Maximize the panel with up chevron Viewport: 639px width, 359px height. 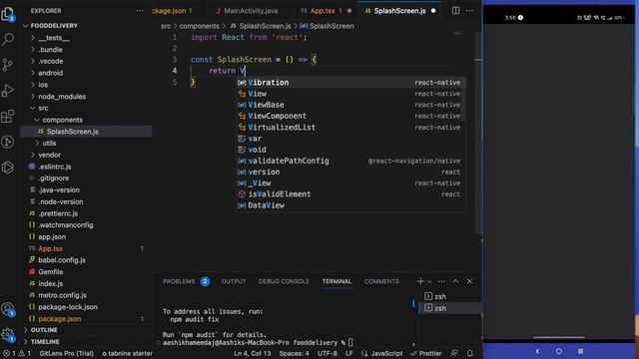coord(455,281)
